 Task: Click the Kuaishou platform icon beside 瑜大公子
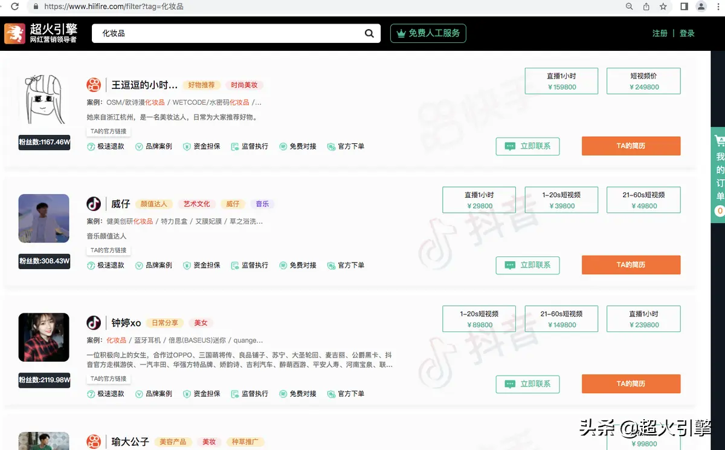point(94,442)
